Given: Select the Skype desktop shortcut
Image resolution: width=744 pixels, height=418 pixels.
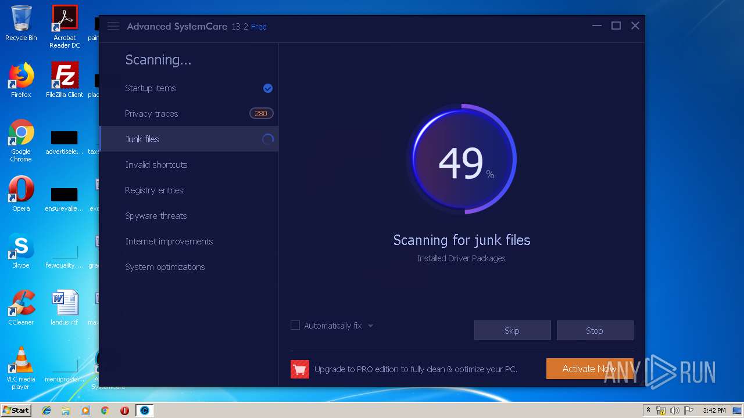Looking at the screenshot, I should click(x=21, y=251).
